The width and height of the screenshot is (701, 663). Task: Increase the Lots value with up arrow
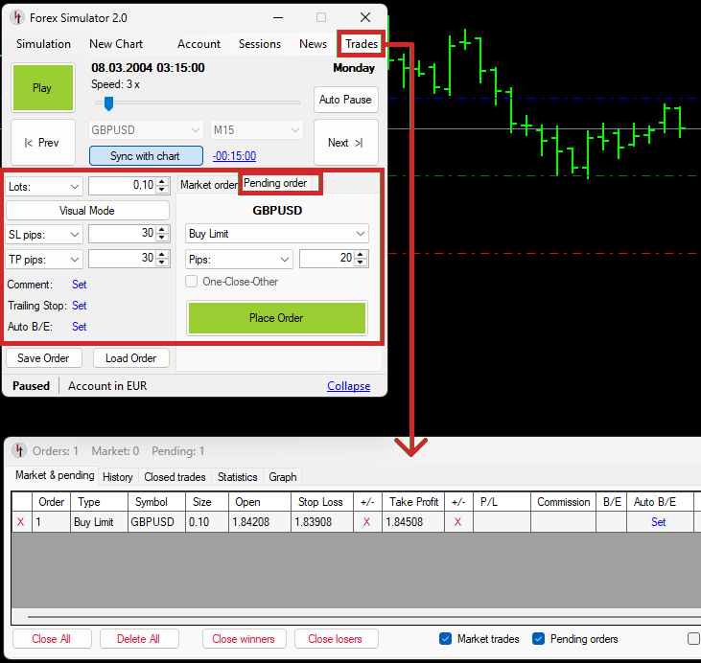162,181
